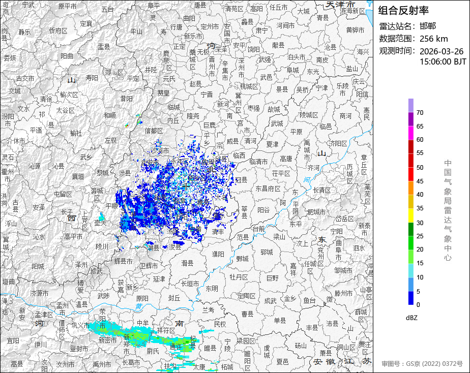The height and width of the screenshot is (373, 470).
Task: Click the 滕州市 label
Action: pos(343,293)
